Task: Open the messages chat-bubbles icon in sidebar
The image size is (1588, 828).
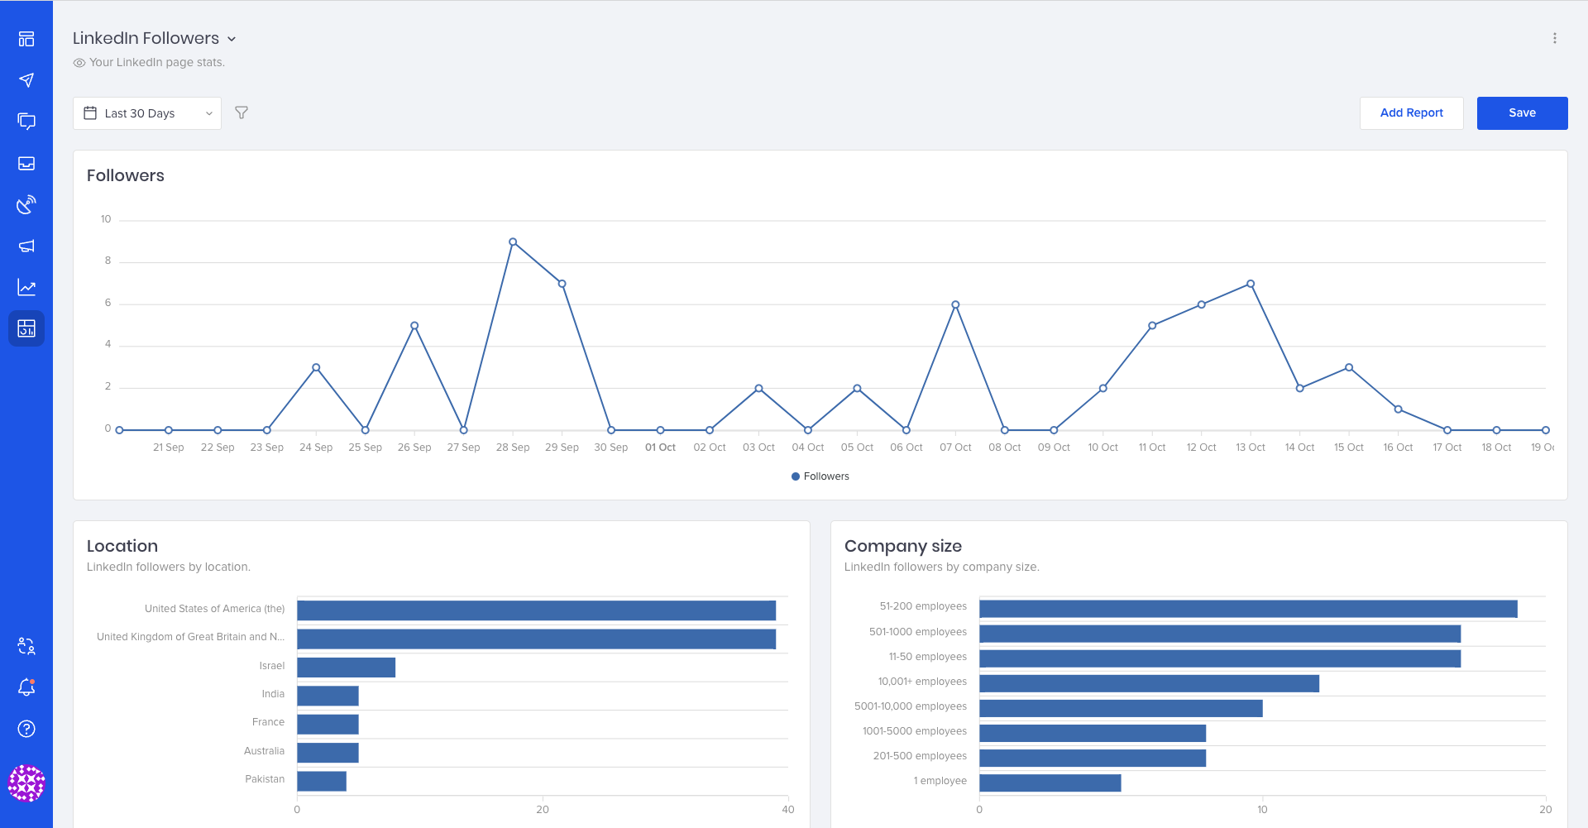Action: click(x=26, y=122)
